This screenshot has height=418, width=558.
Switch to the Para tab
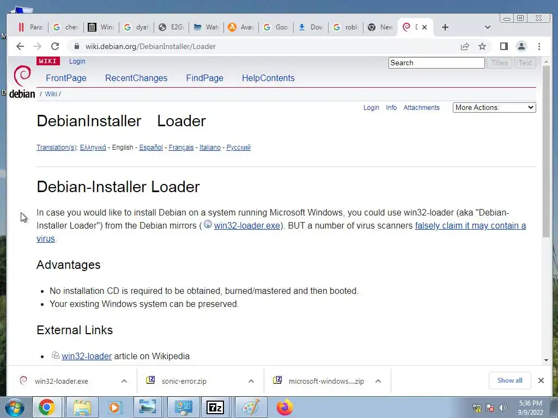[31, 27]
